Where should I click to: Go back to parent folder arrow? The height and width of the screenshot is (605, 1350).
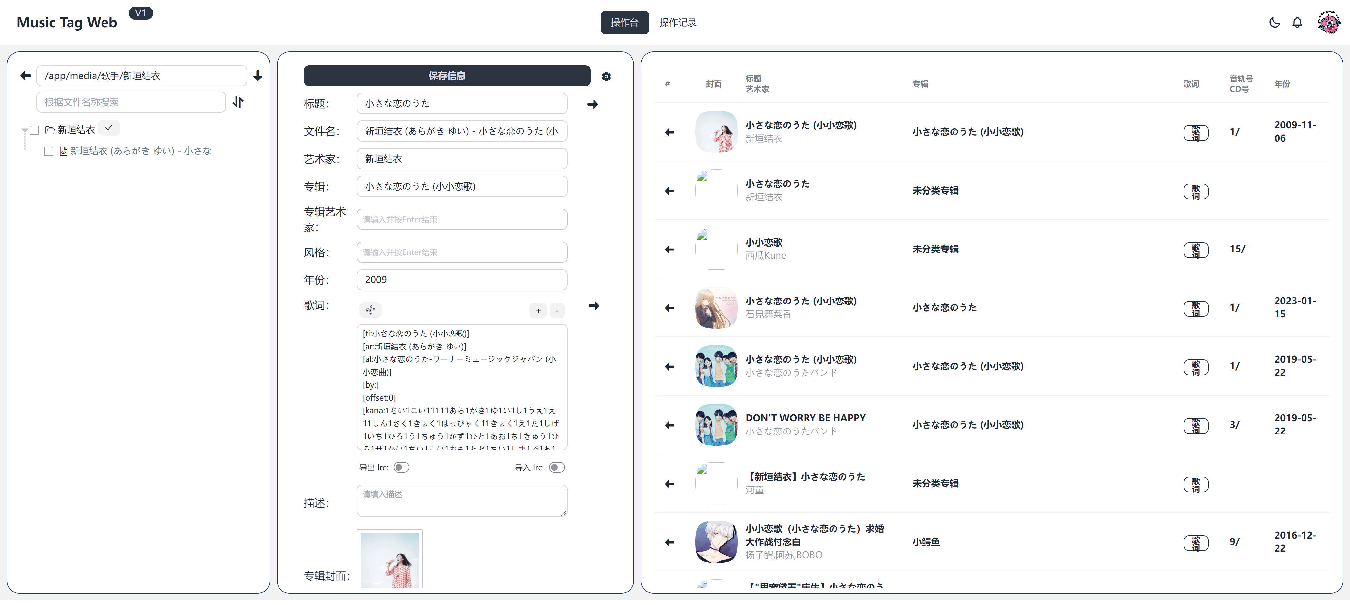click(x=25, y=76)
